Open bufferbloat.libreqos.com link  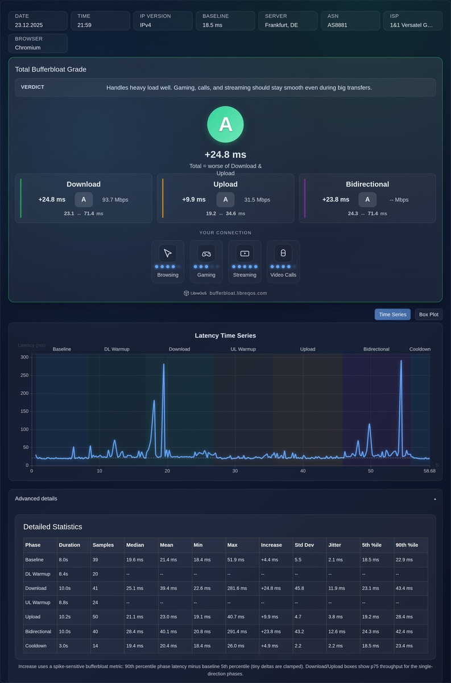click(x=238, y=293)
